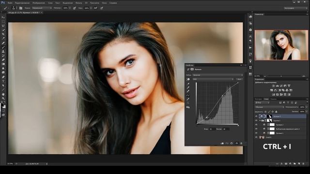The width and height of the screenshot is (310, 174).
Task: Toggle Curves adjustment visibility in Properties panel
Action: (x=236, y=143)
